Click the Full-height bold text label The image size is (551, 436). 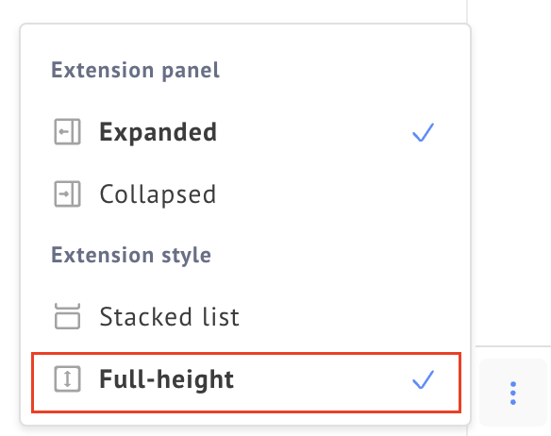click(x=167, y=379)
